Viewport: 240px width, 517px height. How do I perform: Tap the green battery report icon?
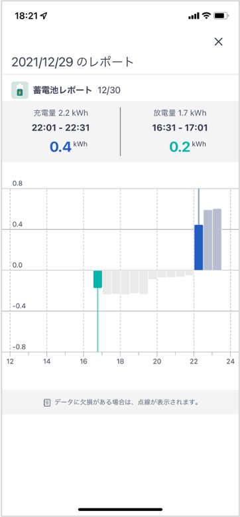point(20,90)
